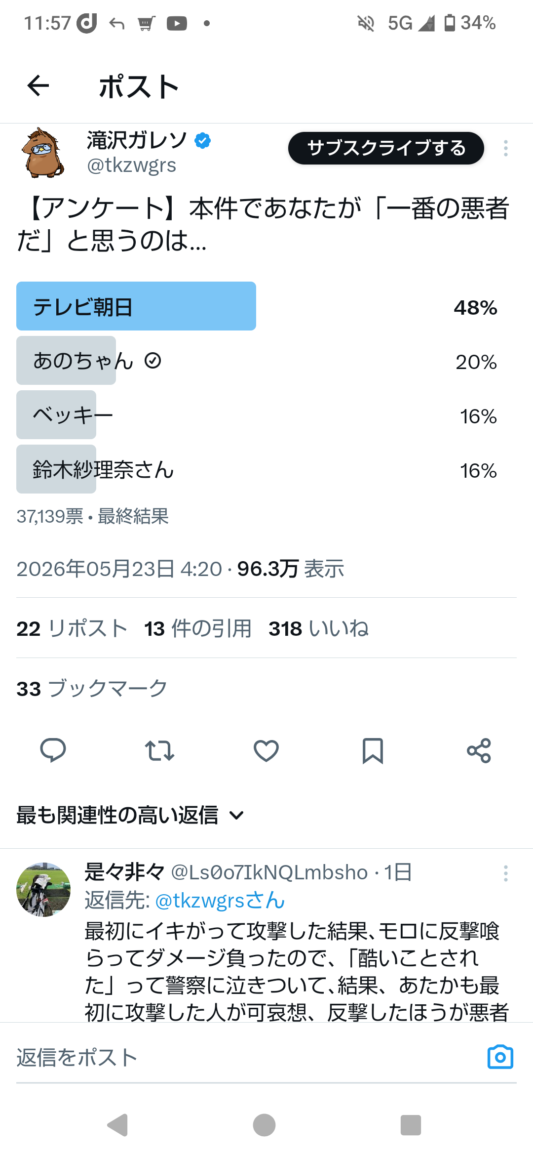Tap the back arrow icon
This screenshot has width=533, height=1156.
click(38, 86)
